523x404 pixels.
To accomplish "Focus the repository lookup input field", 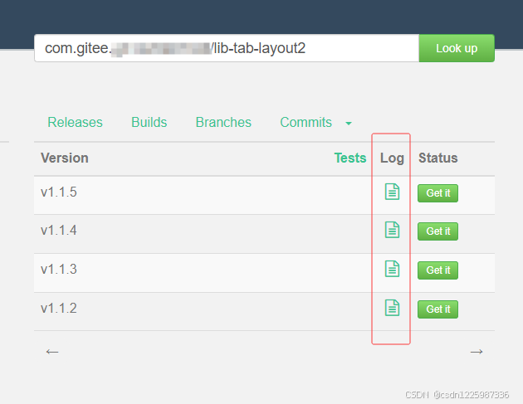I will (x=227, y=48).
